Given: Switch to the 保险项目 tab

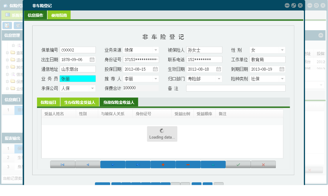Looking at the screenshot, I should tap(49, 102).
